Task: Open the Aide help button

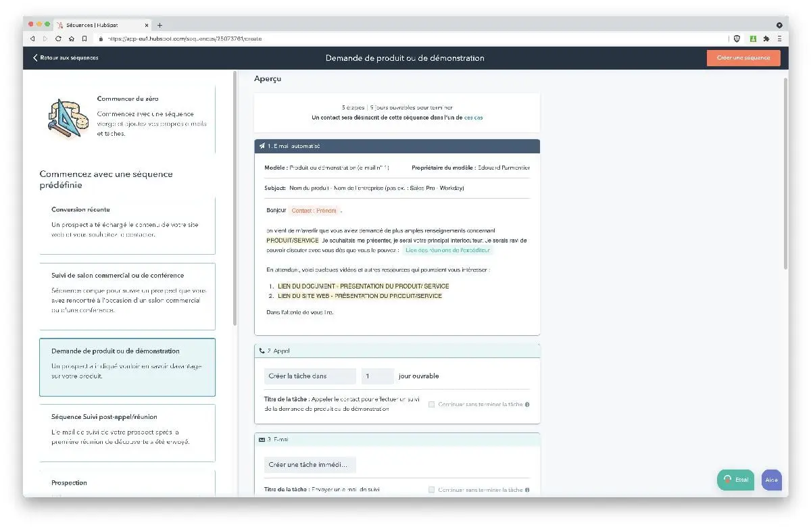Action: click(x=771, y=480)
